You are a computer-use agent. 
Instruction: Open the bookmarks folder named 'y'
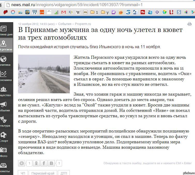pyautogui.click(x=105, y=12)
